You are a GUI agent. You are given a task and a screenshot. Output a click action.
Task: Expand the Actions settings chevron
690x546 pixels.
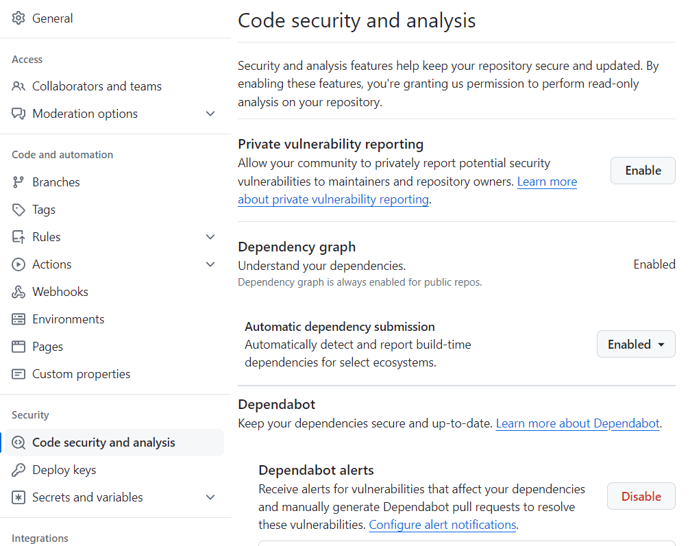point(210,264)
